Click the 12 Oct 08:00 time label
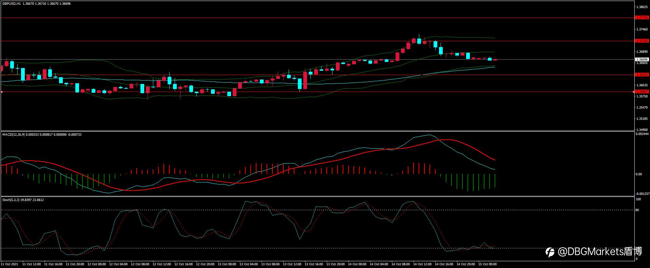The height and width of the screenshot is (268, 650). tap(140, 264)
